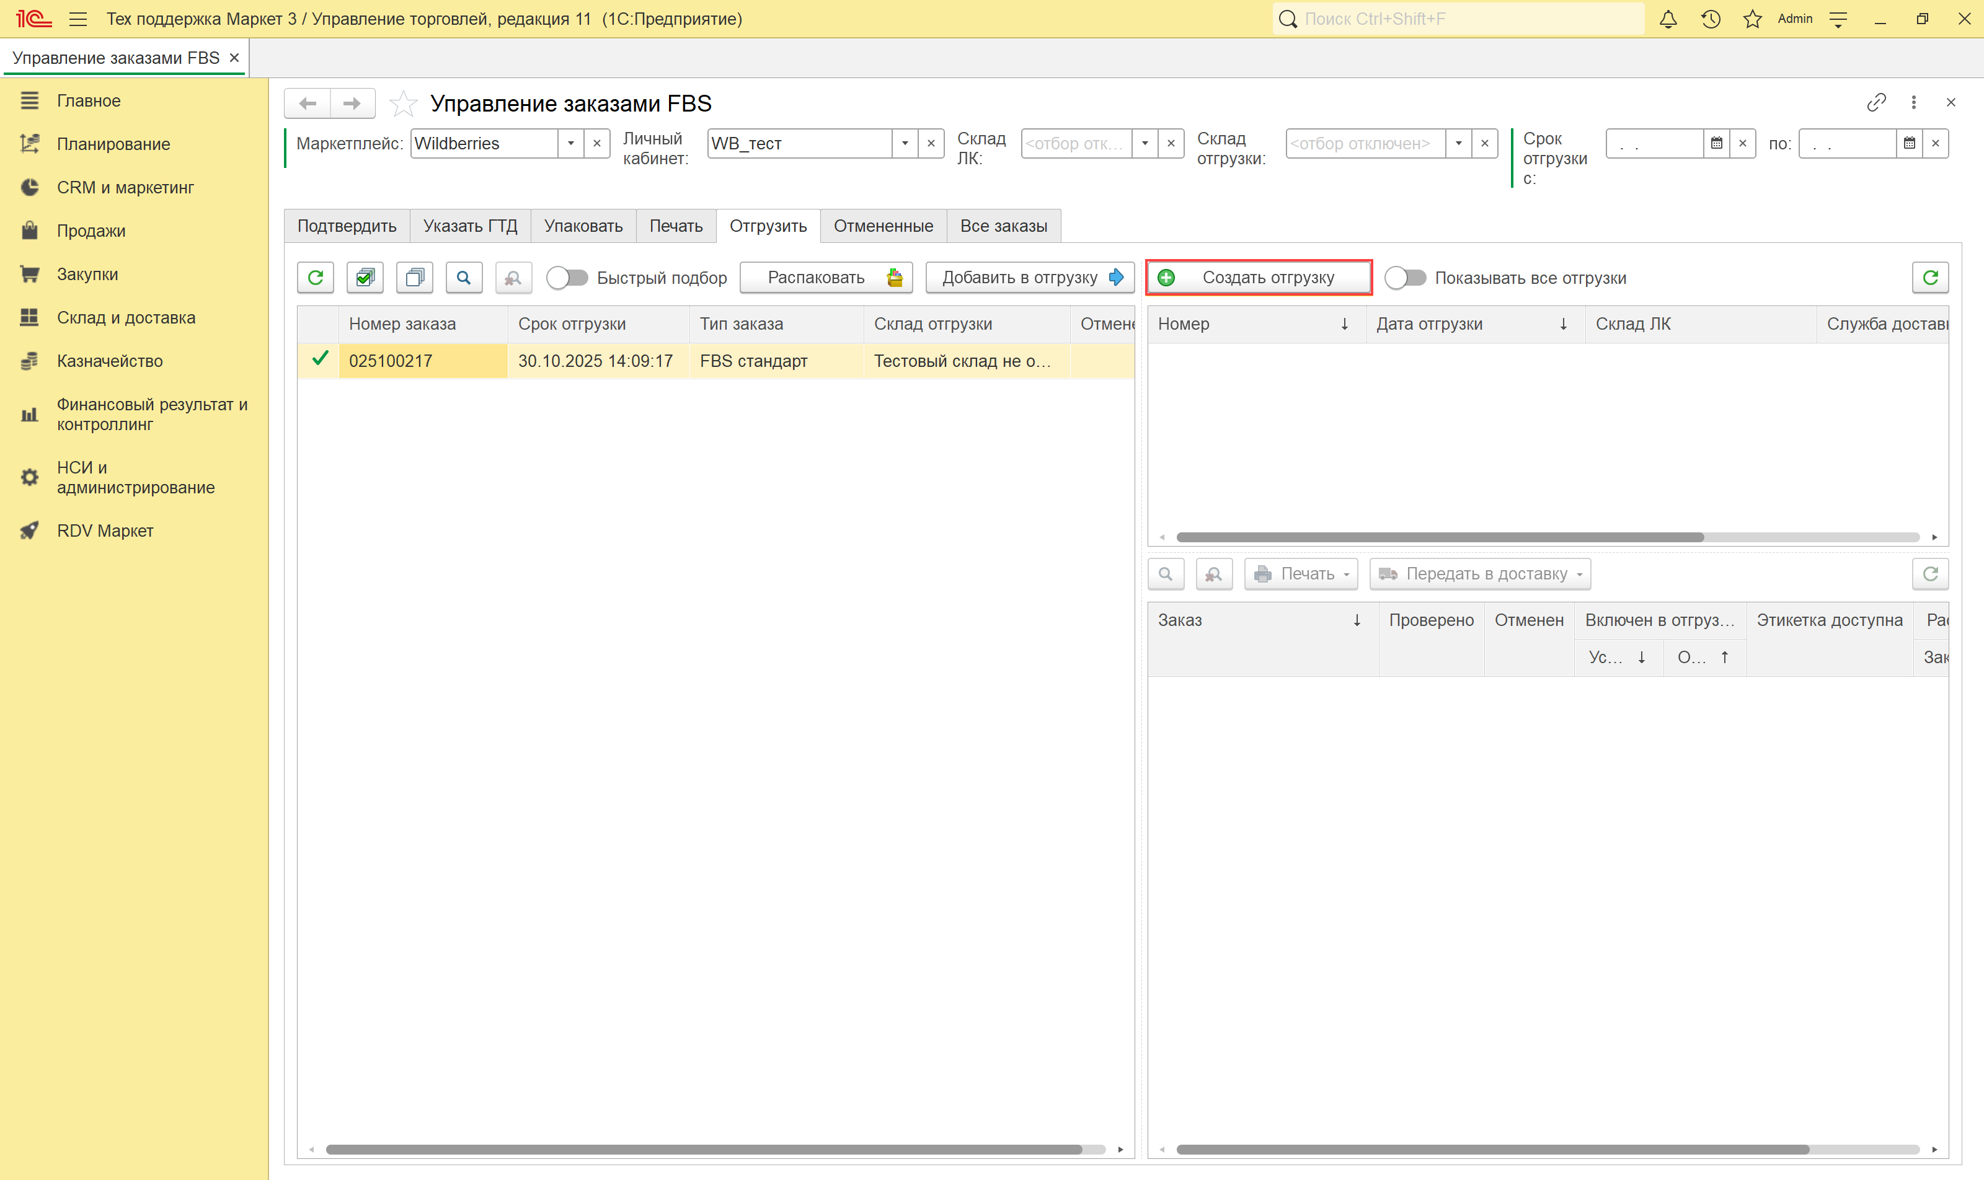Toggle Показывать все отгрузки switch
The width and height of the screenshot is (1984, 1180).
point(1405,278)
